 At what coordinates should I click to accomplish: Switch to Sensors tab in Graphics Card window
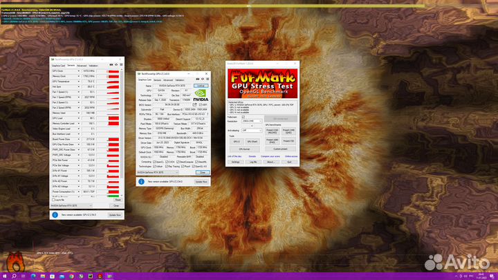point(157,80)
